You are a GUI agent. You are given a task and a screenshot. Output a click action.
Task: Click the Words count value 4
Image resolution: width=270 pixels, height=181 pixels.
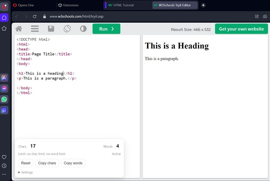118,146
